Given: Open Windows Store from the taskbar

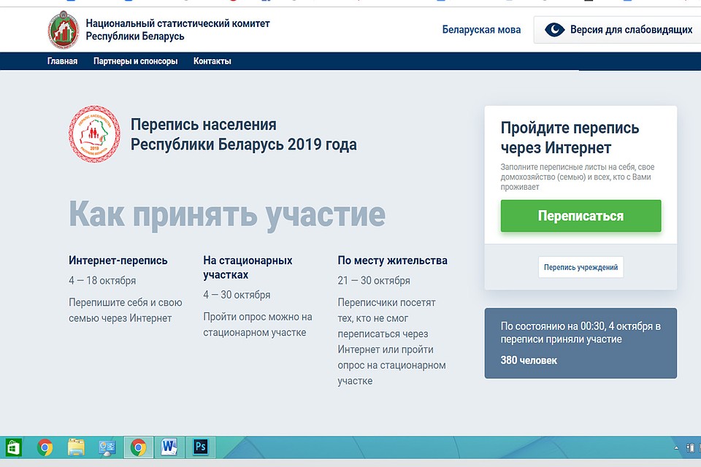Looking at the screenshot, I should [13, 447].
